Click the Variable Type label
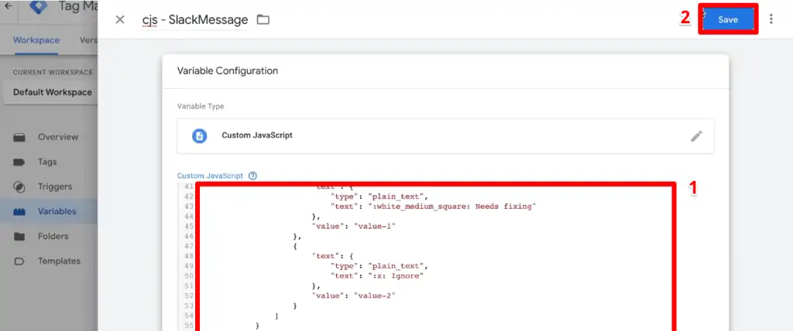 click(x=201, y=107)
